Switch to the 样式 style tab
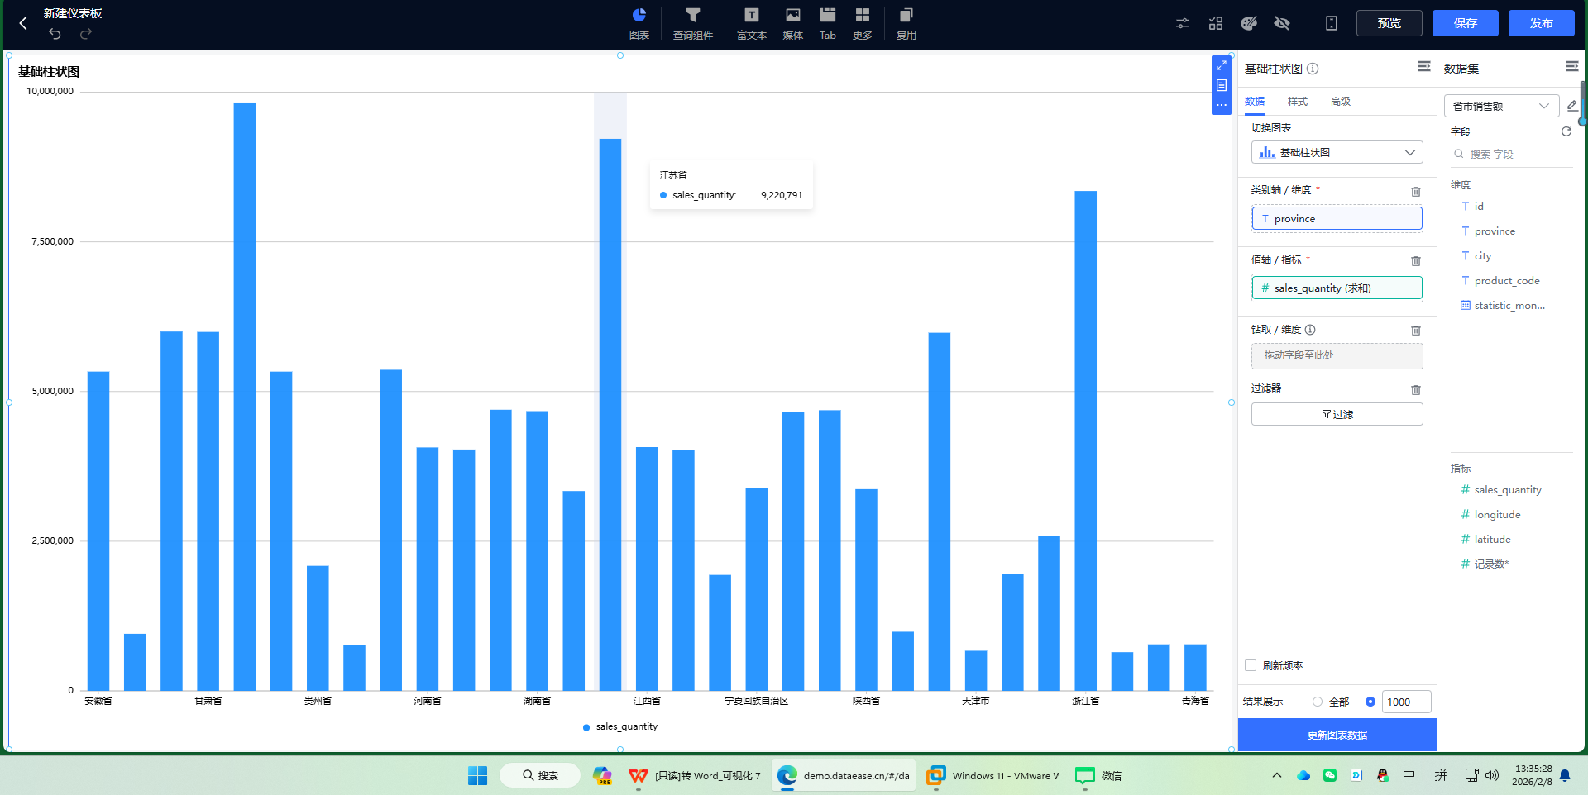Image resolution: width=1588 pixels, height=795 pixels. click(1298, 102)
